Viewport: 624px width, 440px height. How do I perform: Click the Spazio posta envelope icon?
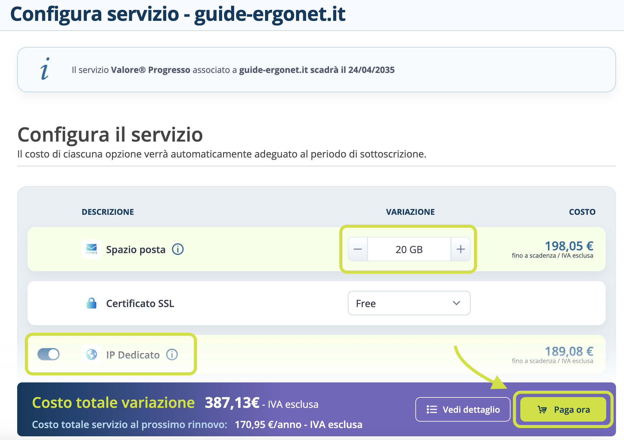point(91,249)
